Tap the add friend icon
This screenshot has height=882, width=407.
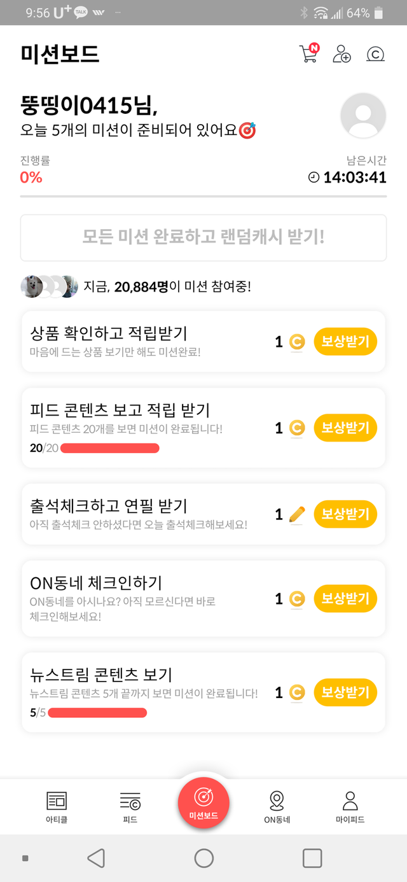[x=341, y=54]
